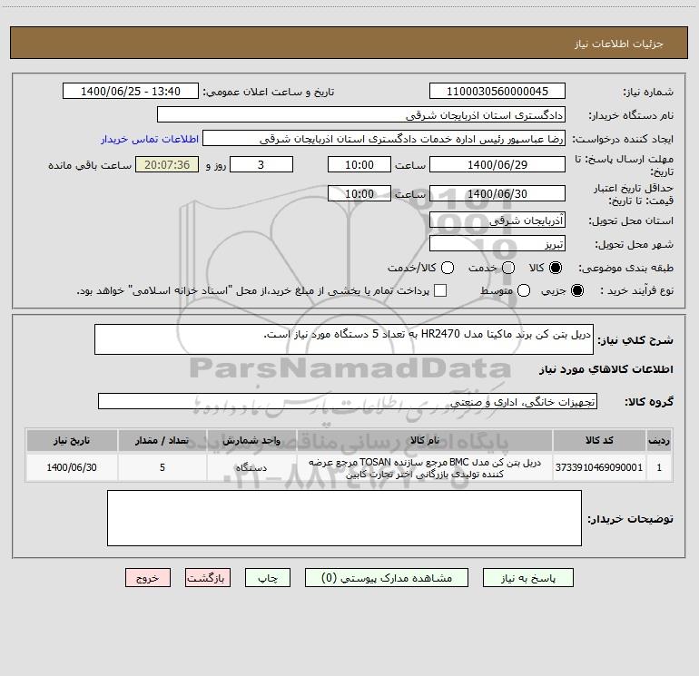The width and height of the screenshot is (699, 676).
Task: Select the کالا radio button
Action: [x=556, y=268]
